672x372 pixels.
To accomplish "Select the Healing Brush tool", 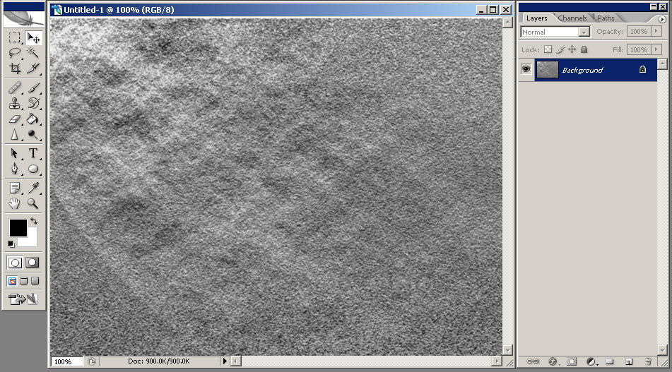I will [x=15, y=88].
